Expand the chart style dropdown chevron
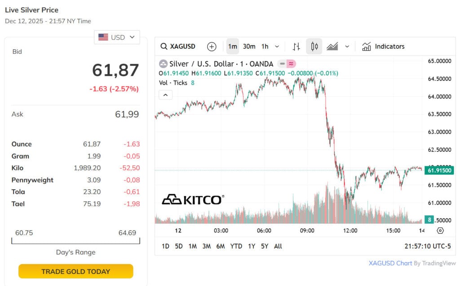The image size is (460, 286). pyautogui.click(x=347, y=47)
